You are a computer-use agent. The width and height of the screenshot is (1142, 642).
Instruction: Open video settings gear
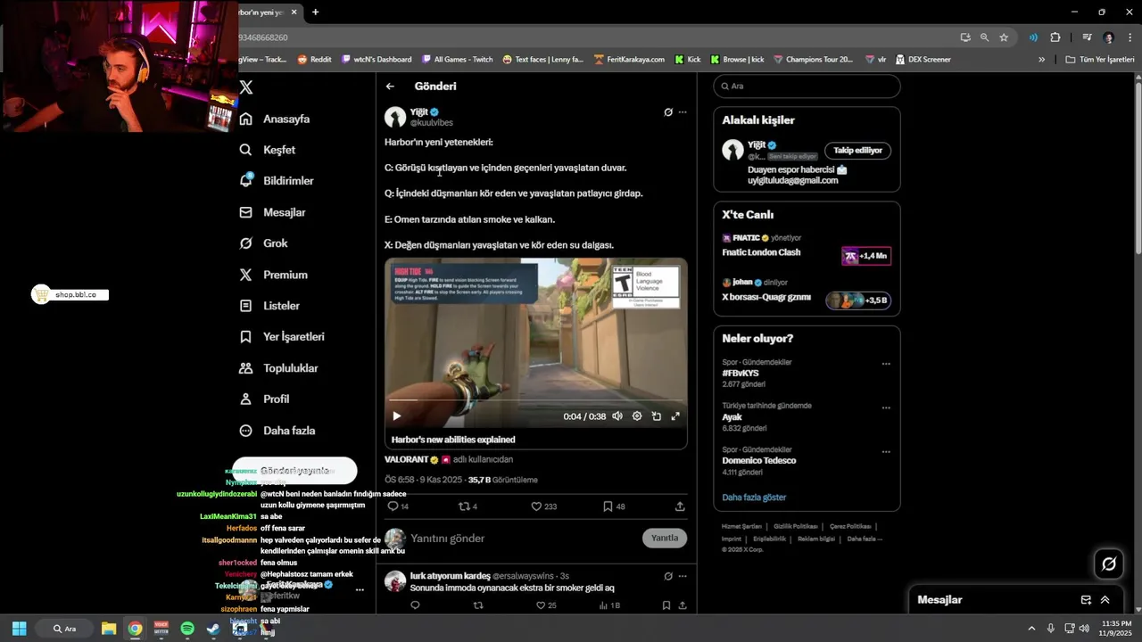click(x=637, y=416)
